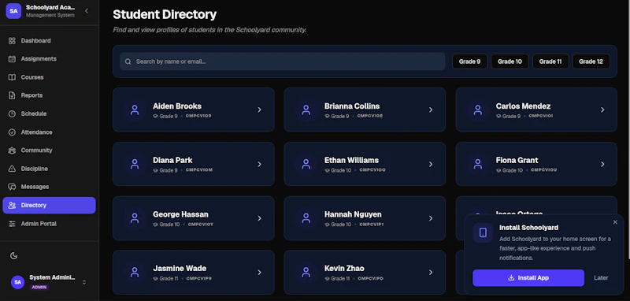The image size is (630, 301).
Task: Click George Hassan's person avatar icon
Action: (x=135, y=218)
